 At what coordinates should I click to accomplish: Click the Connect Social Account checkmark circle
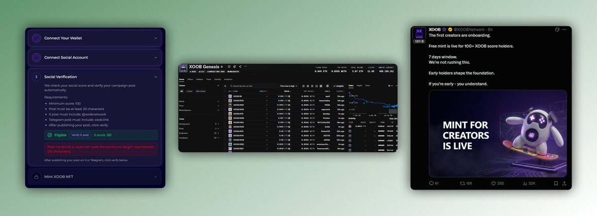pyautogui.click(x=36, y=57)
